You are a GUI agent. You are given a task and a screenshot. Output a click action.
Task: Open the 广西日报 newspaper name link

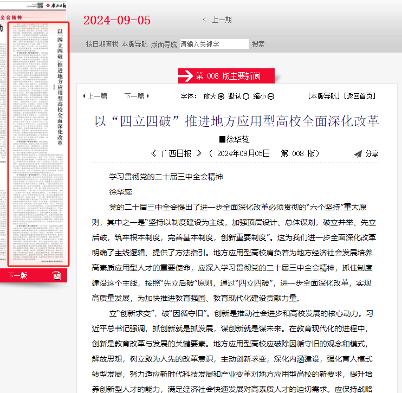click(x=176, y=153)
